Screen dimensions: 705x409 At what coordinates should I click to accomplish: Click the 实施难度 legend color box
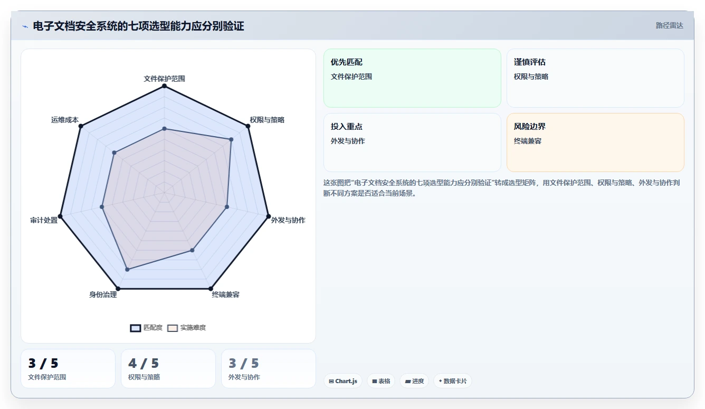173,328
